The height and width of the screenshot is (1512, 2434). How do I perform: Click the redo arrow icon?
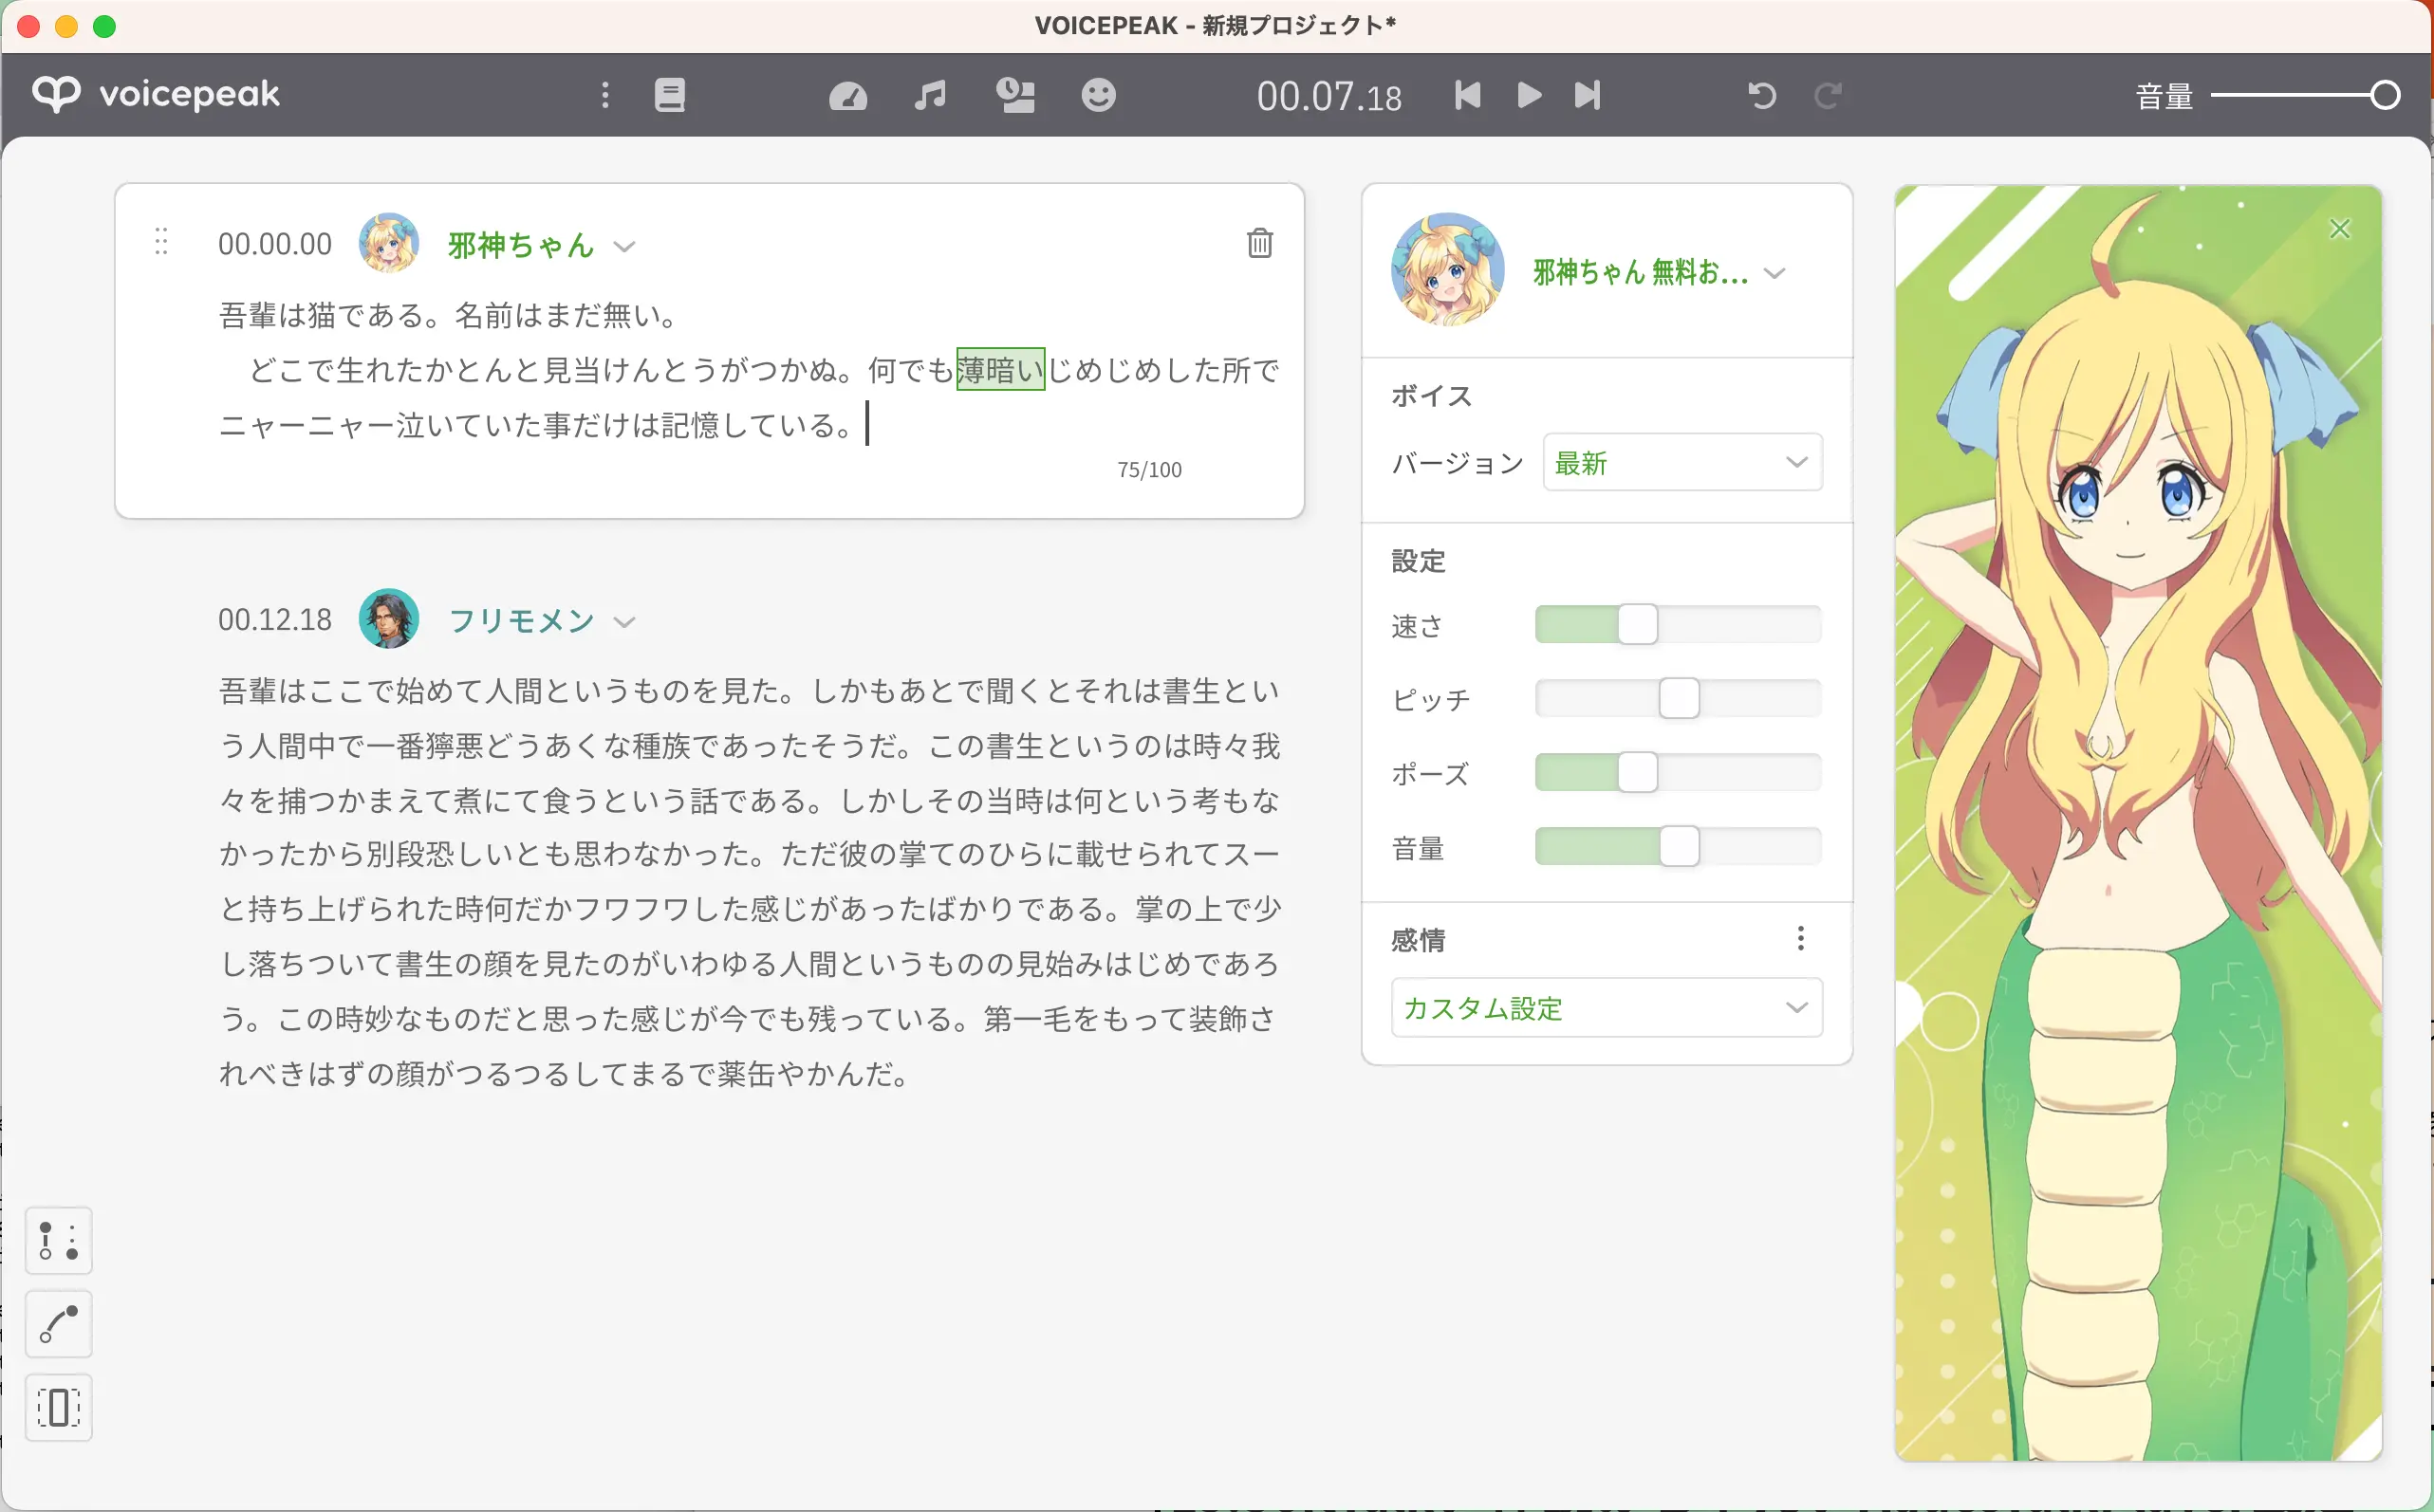(1829, 95)
